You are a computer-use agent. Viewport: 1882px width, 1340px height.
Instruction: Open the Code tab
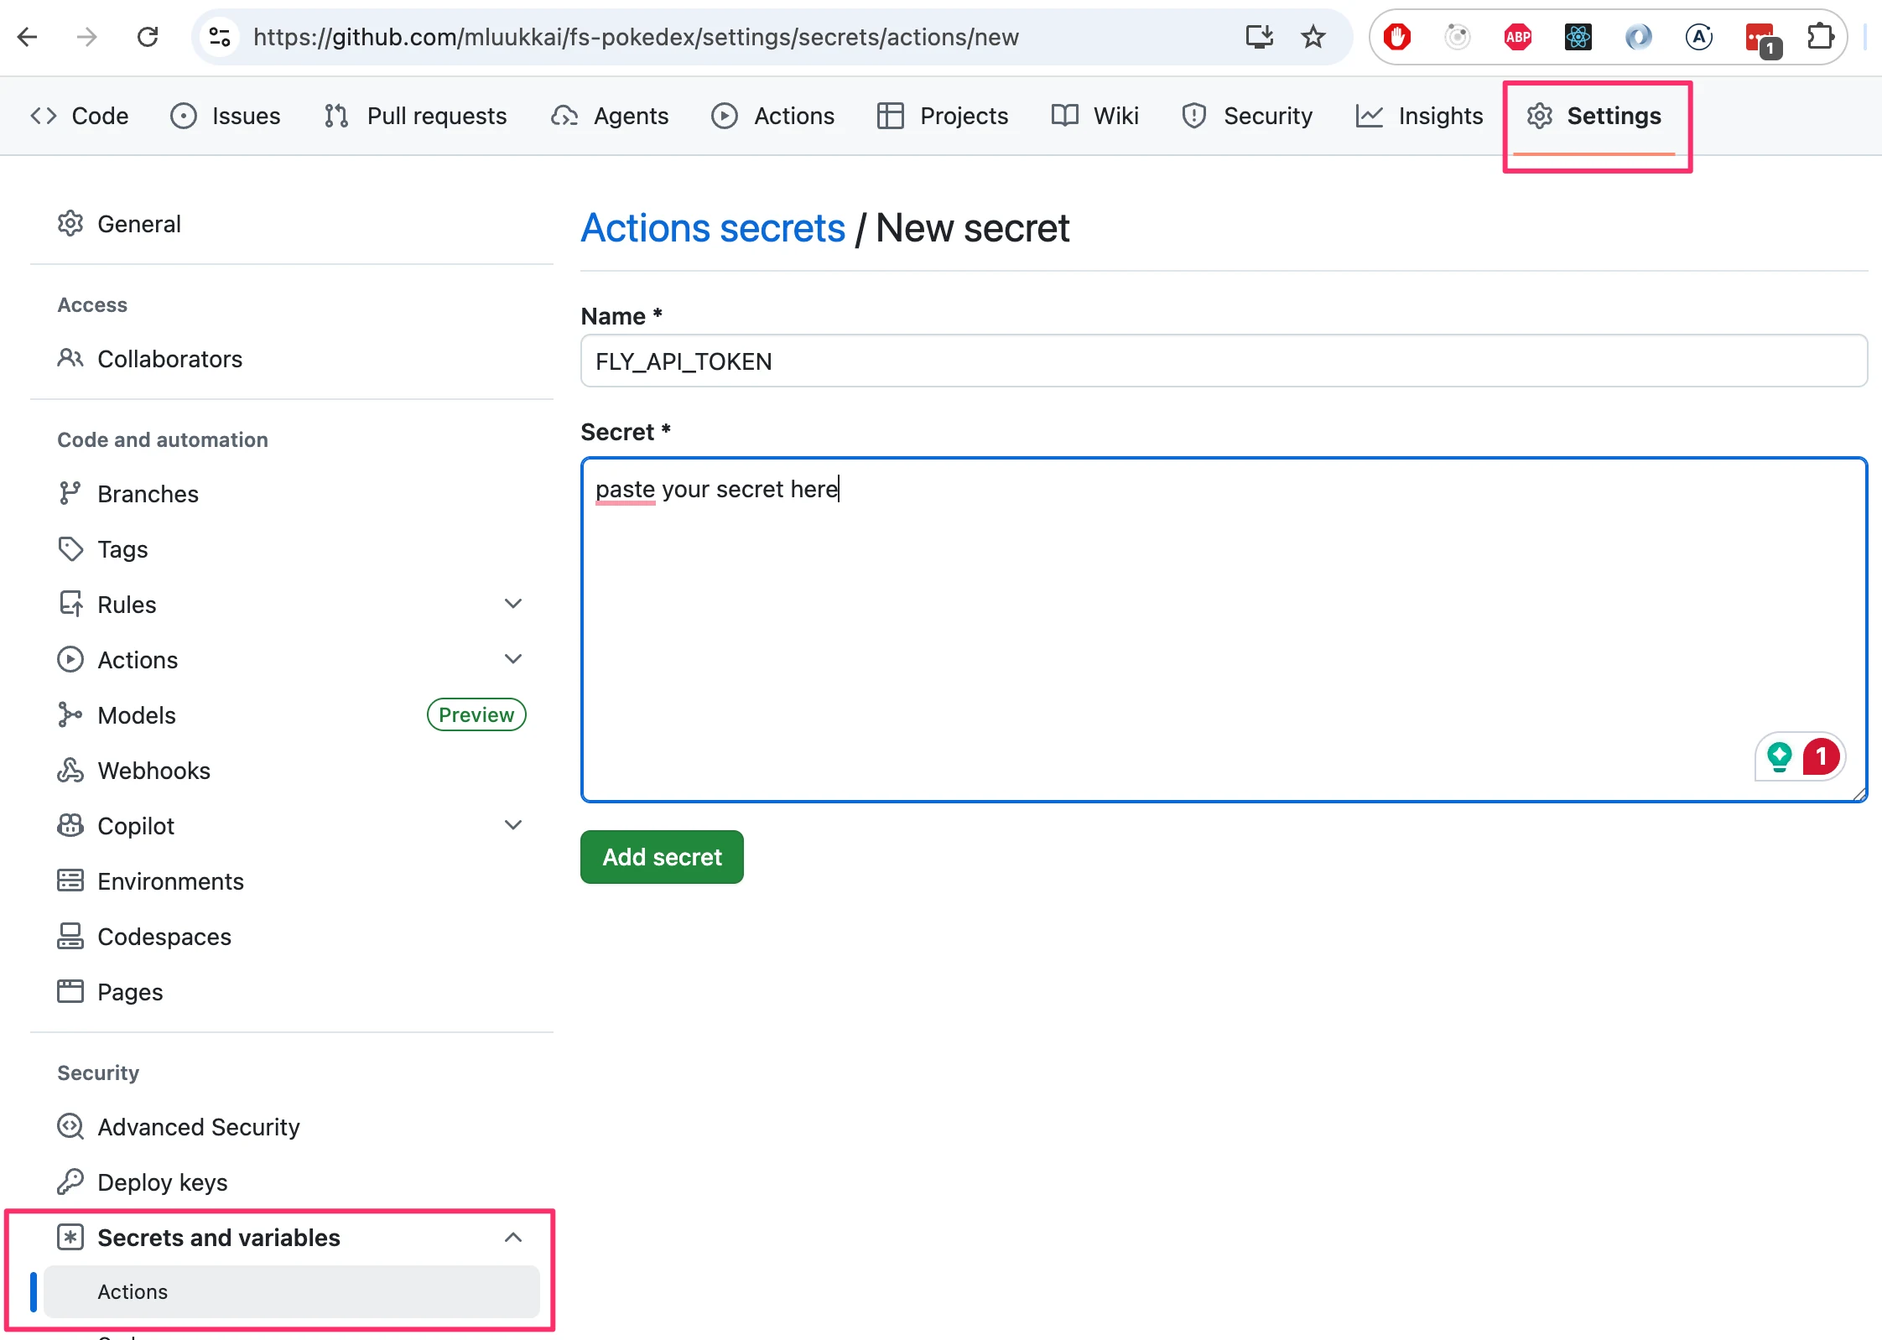coord(80,116)
